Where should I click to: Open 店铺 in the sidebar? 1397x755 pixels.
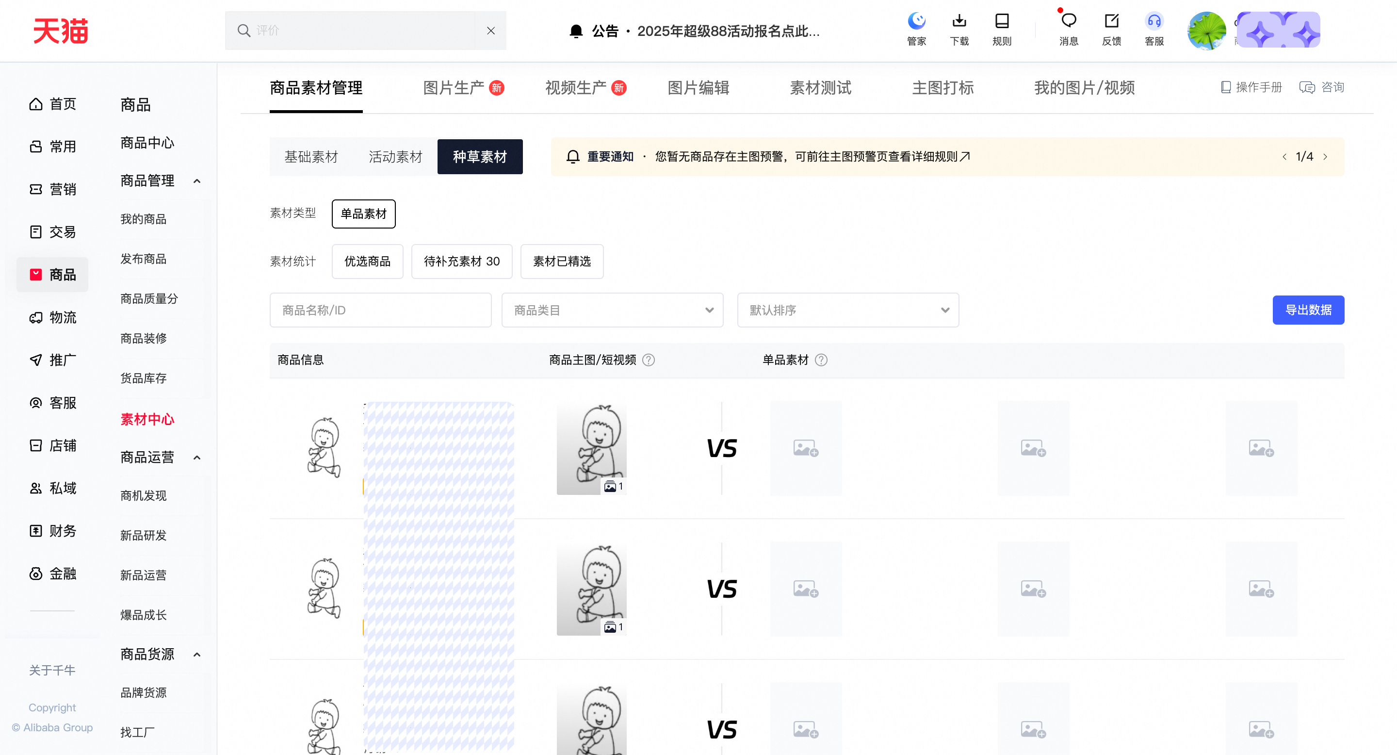(x=52, y=446)
